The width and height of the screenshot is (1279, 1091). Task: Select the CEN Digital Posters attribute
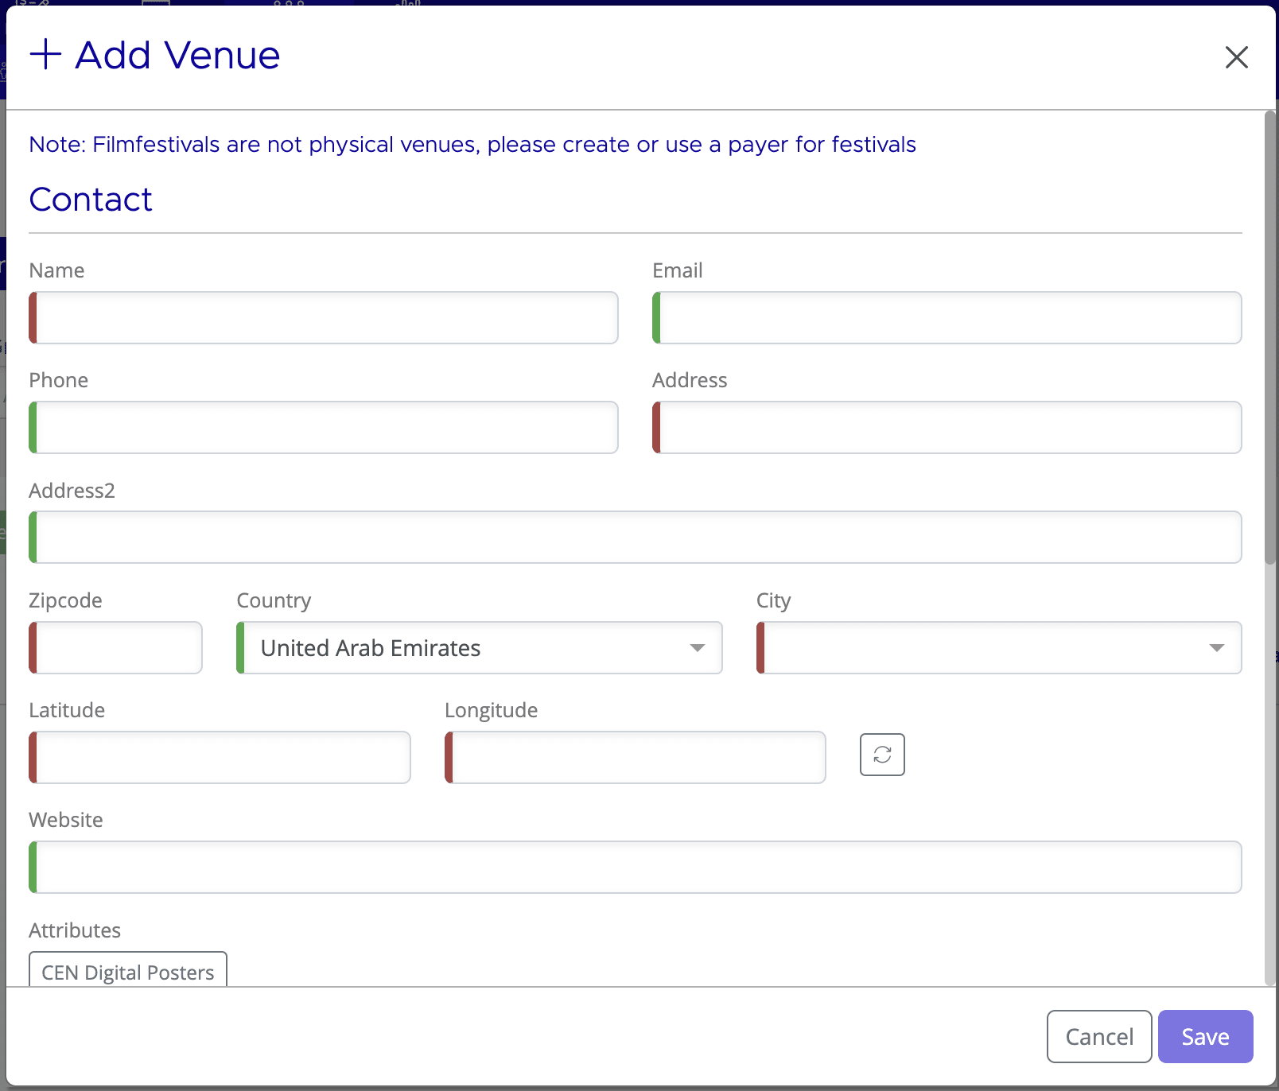click(127, 971)
